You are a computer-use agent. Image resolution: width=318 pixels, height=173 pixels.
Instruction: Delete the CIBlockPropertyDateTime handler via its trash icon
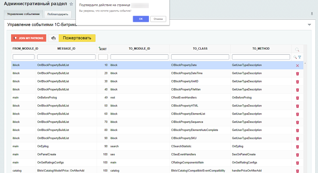pyautogui.click(x=297, y=74)
